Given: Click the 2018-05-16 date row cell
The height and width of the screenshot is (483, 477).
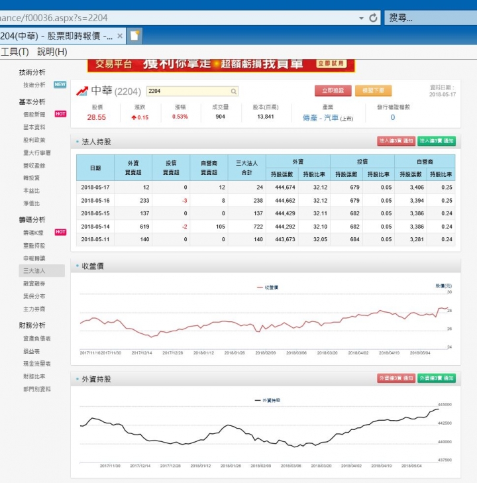Looking at the screenshot, I should pos(95,201).
